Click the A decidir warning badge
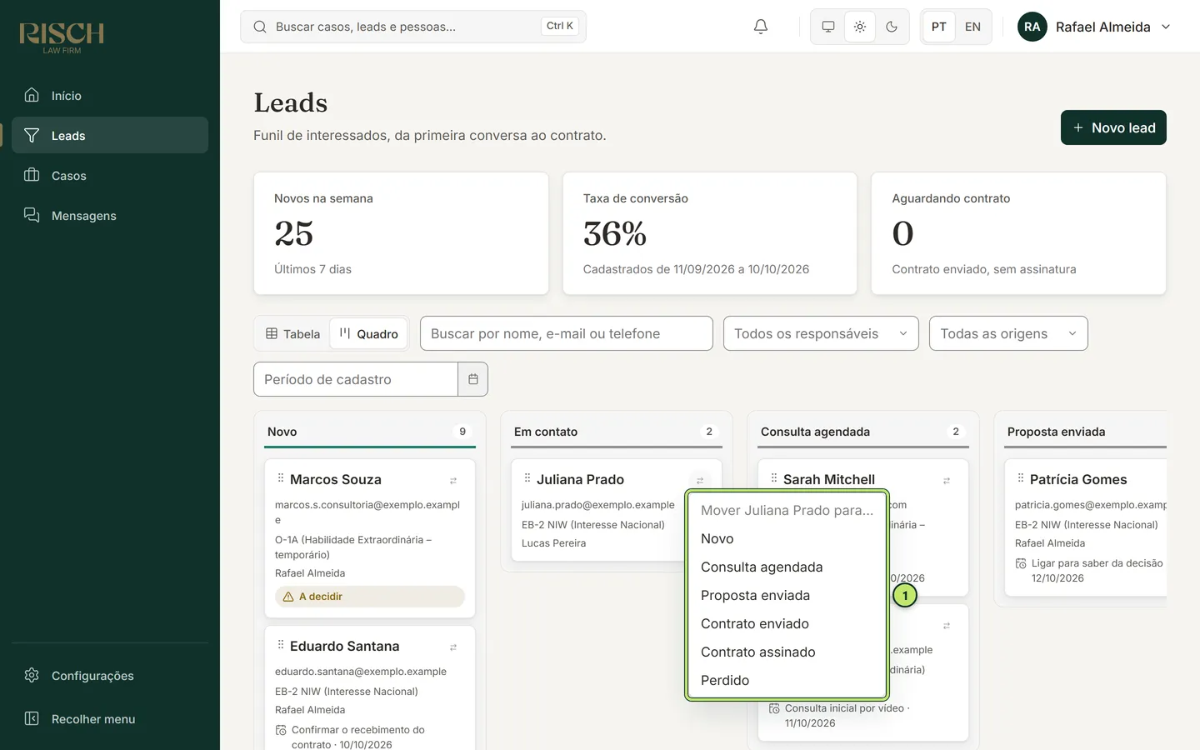This screenshot has width=1200, height=750. [370, 597]
